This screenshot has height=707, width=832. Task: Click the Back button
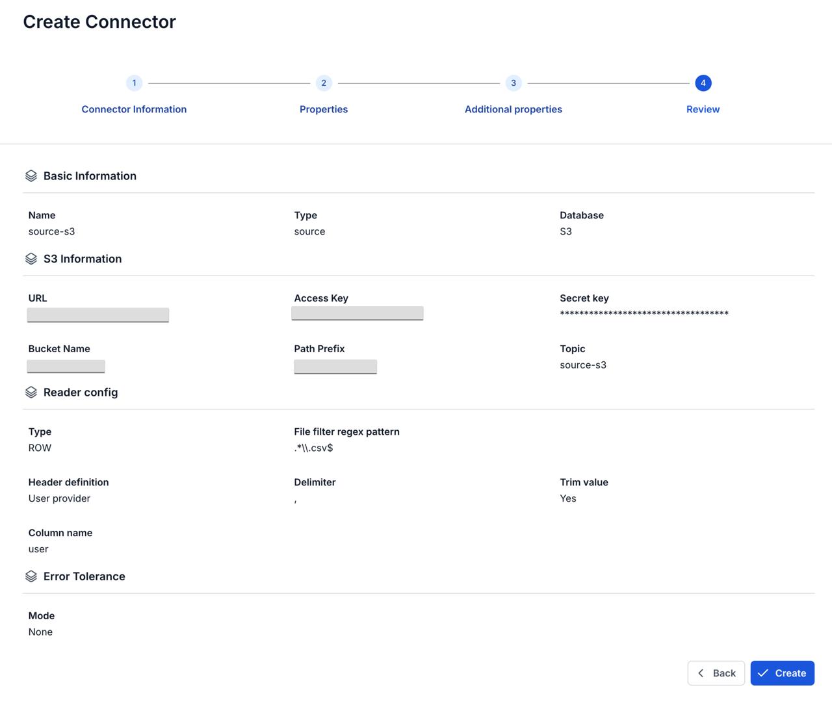(x=716, y=673)
